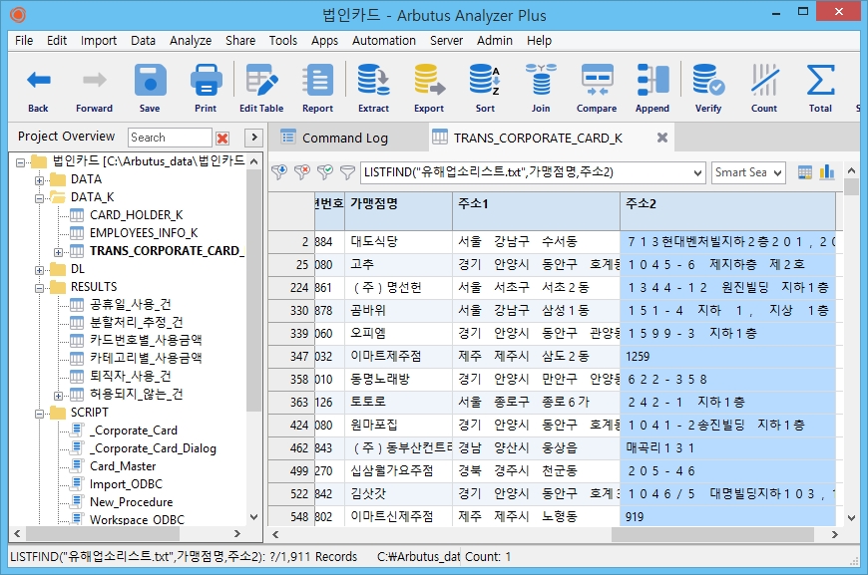Click the 토토로 merchant cell
The width and height of the screenshot is (868, 575).
[398, 402]
